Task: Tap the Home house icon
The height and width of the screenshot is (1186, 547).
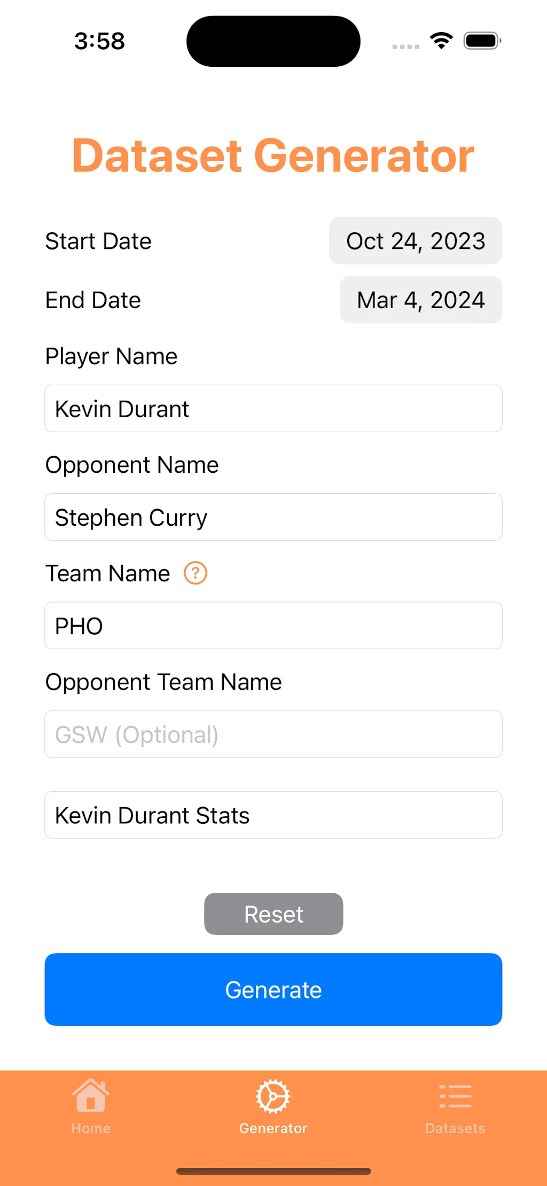Action: [91, 1096]
